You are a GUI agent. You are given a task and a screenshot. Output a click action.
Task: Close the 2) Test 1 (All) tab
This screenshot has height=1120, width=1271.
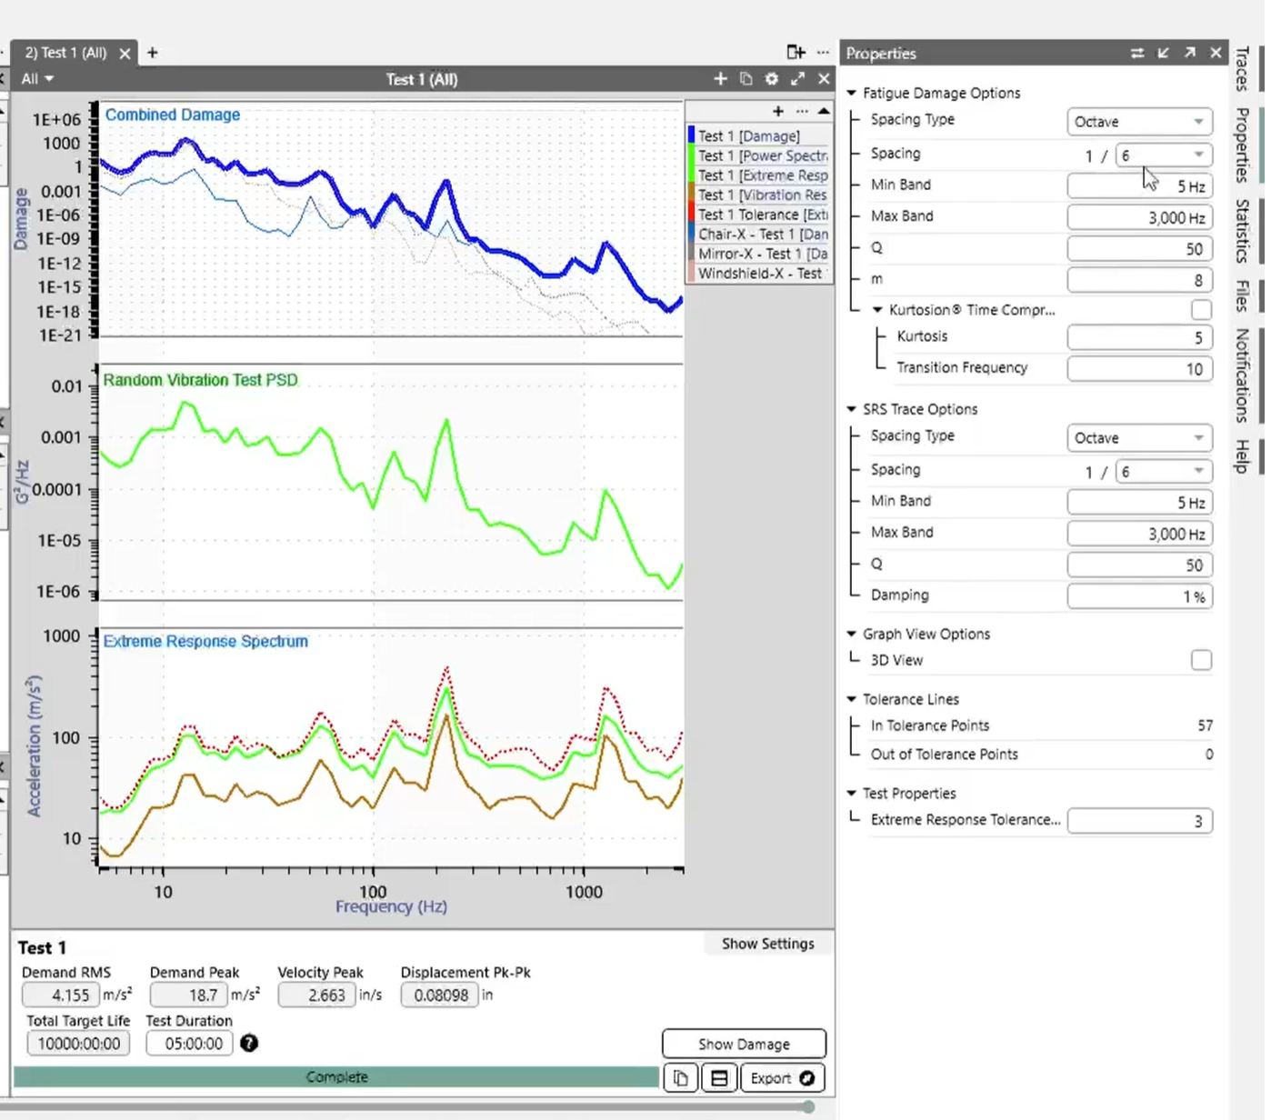pos(125,54)
